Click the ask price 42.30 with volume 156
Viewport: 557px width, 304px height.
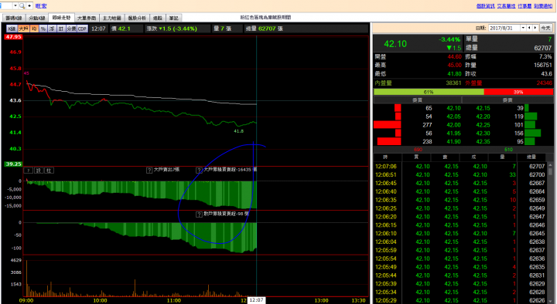pos(483,133)
